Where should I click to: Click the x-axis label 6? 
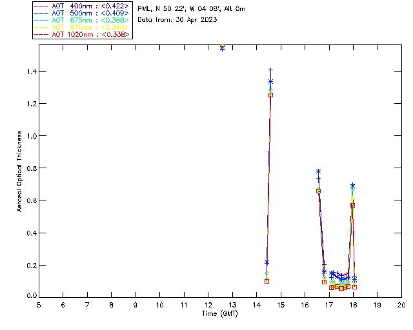click(x=63, y=305)
